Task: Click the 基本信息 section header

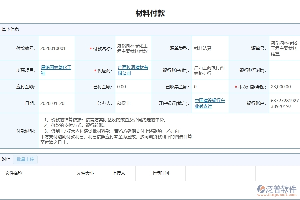Action: pyautogui.click(x=10, y=29)
